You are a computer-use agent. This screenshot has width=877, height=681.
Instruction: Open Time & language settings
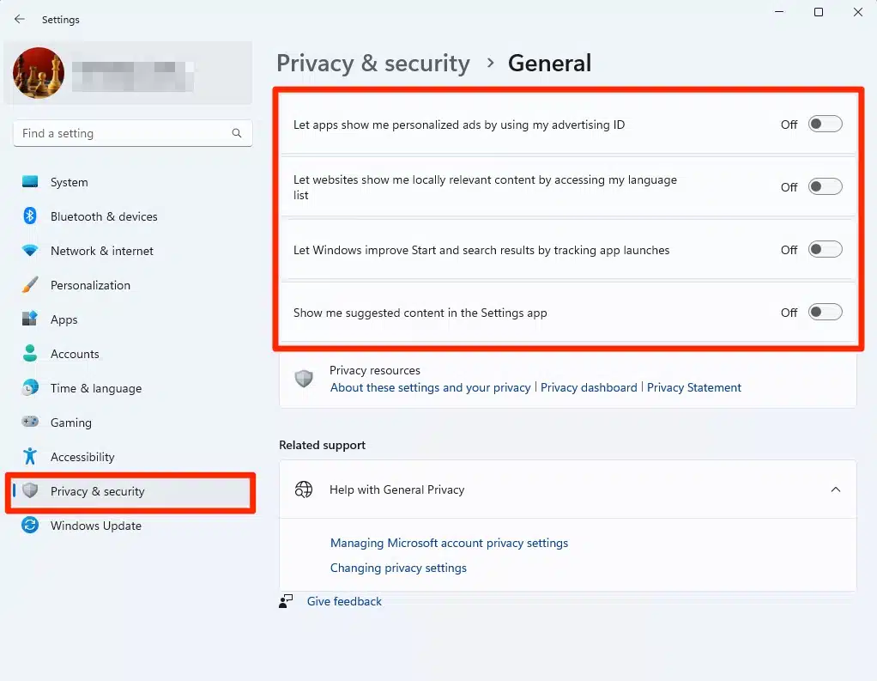coord(130,388)
